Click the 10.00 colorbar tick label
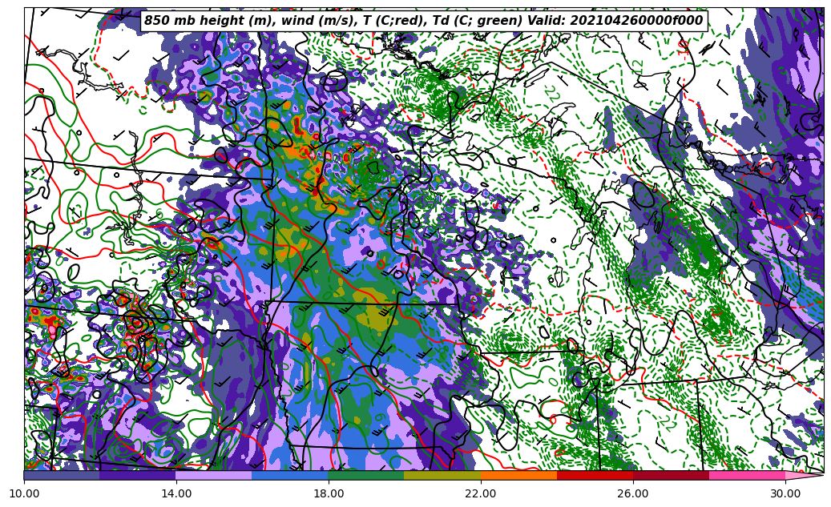 (24, 493)
